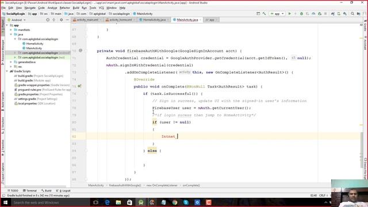368x207 pixels.
Task: Click the Attach Debugger to process icon
Action: pyautogui.click(x=320, y=14)
